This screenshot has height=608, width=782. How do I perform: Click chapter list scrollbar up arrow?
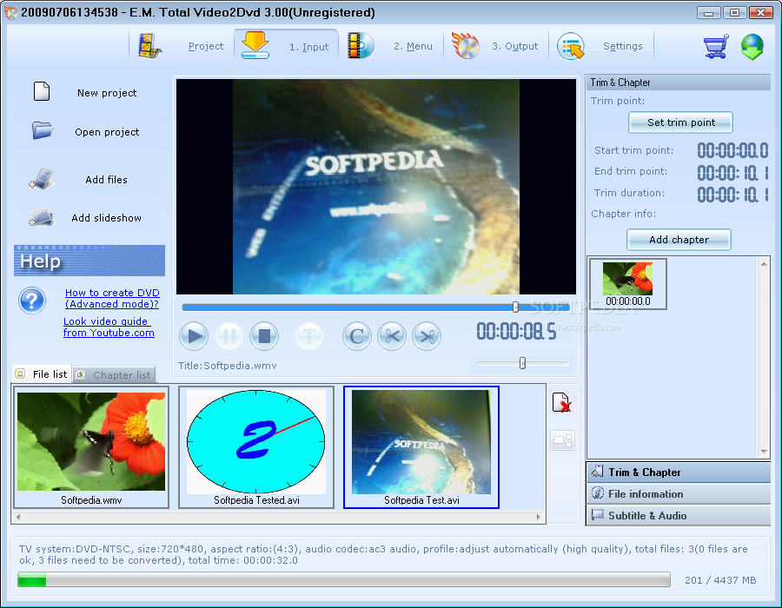click(764, 264)
